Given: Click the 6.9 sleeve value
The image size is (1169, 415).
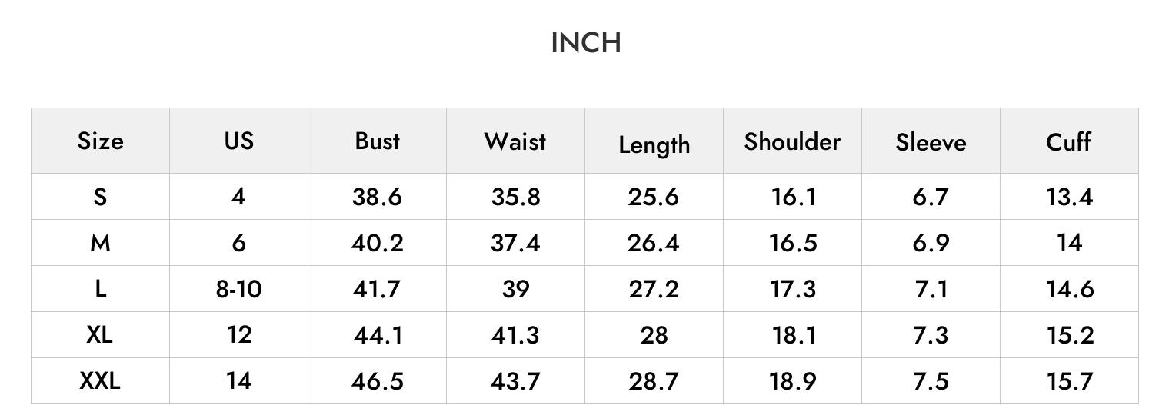Looking at the screenshot, I should [x=931, y=243].
